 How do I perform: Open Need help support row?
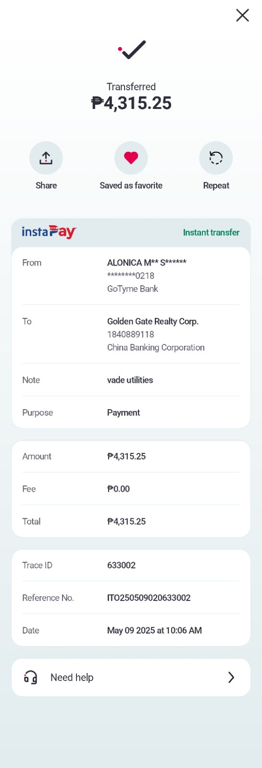coord(131,677)
